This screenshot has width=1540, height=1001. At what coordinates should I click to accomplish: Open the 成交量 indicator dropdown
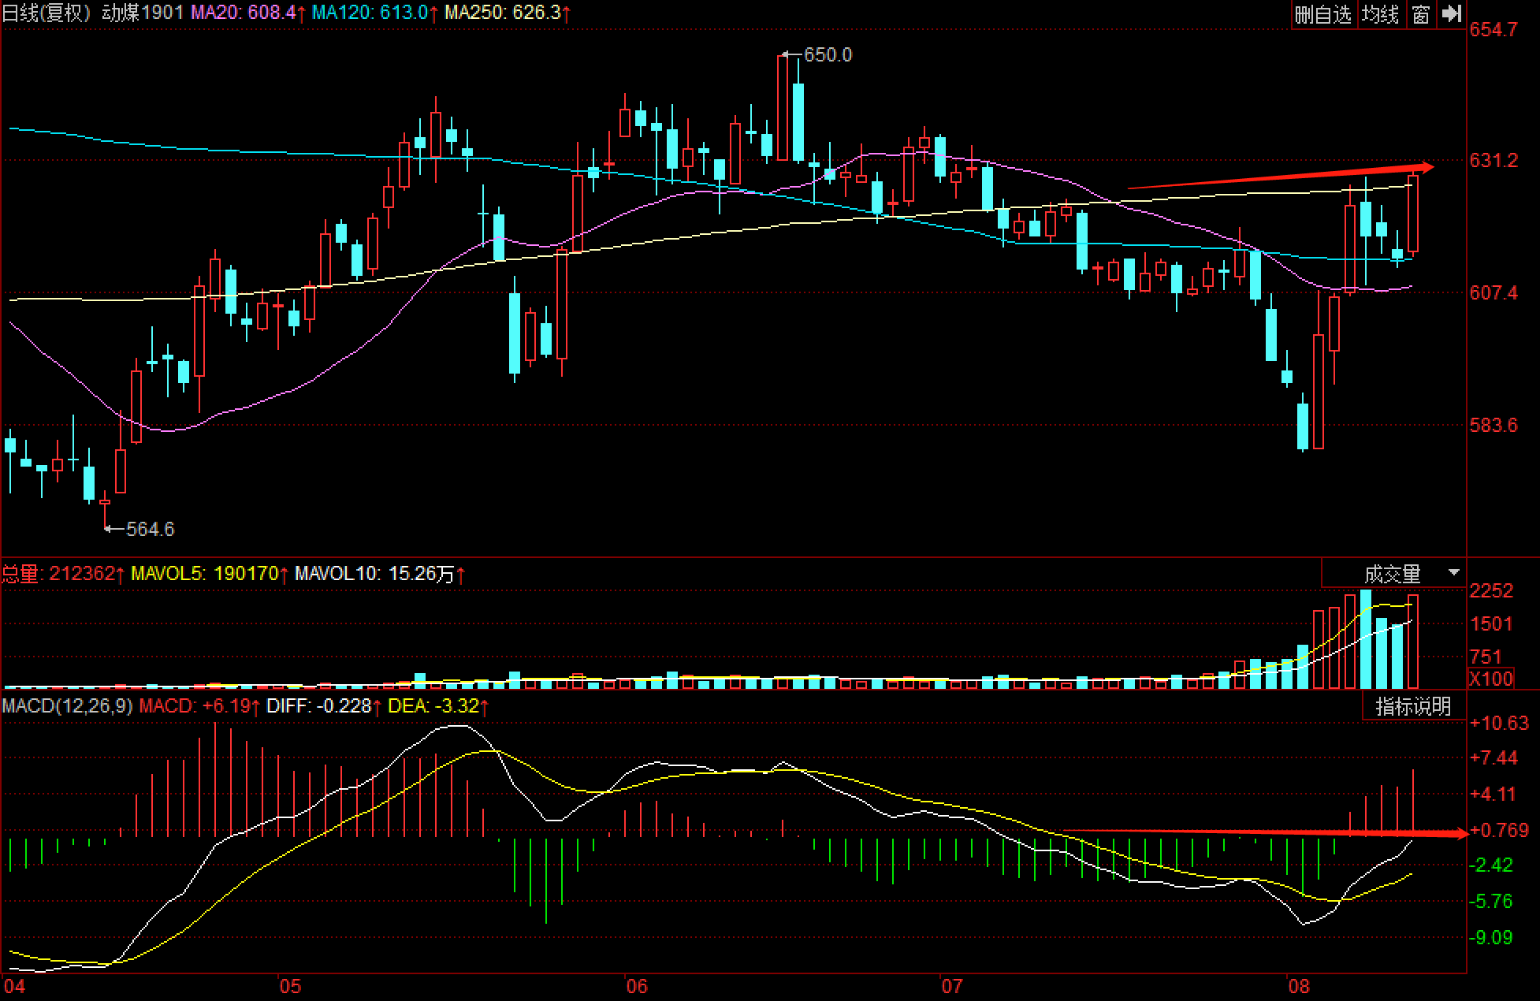coord(1393,573)
